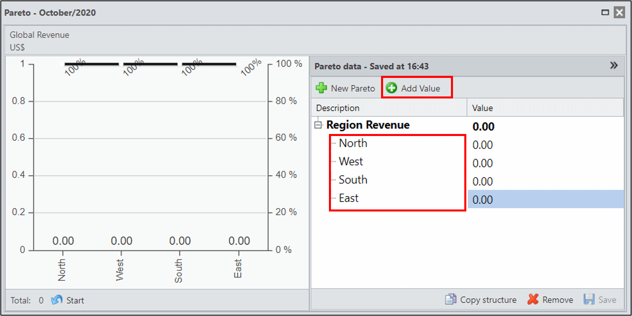
Task: Close the Pareto window
Action: (x=619, y=13)
